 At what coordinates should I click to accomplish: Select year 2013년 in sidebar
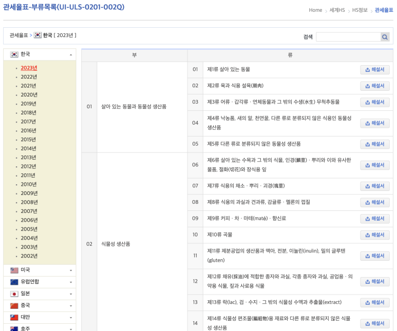pos(29,158)
